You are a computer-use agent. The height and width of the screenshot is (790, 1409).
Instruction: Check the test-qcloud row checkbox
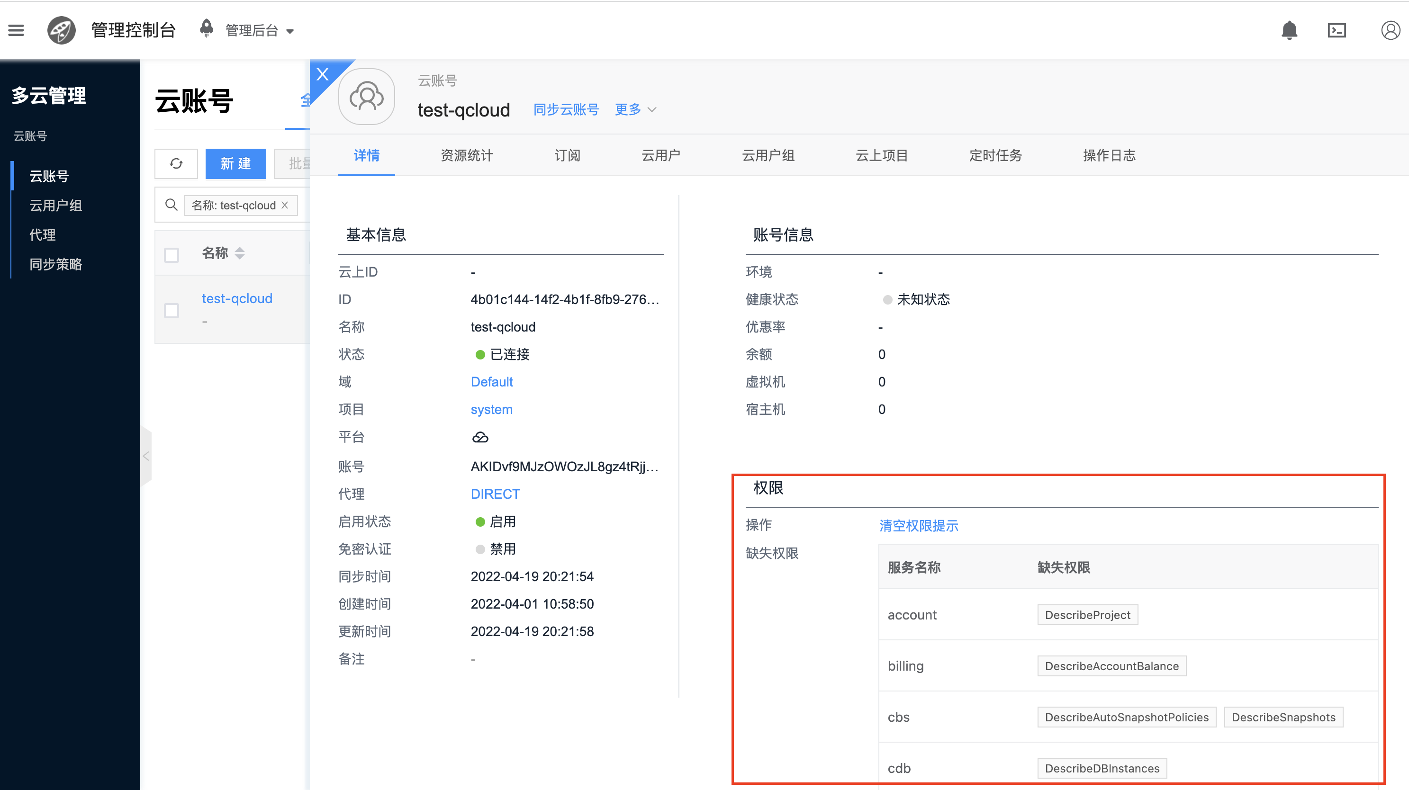[x=172, y=310]
